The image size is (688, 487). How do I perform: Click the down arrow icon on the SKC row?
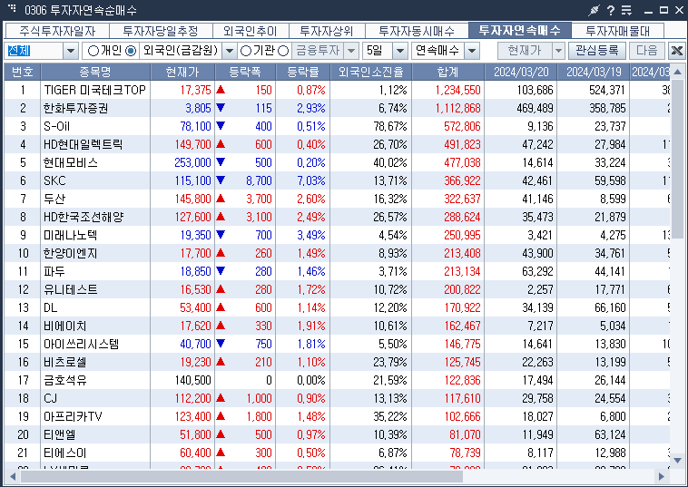pos(221,180)
